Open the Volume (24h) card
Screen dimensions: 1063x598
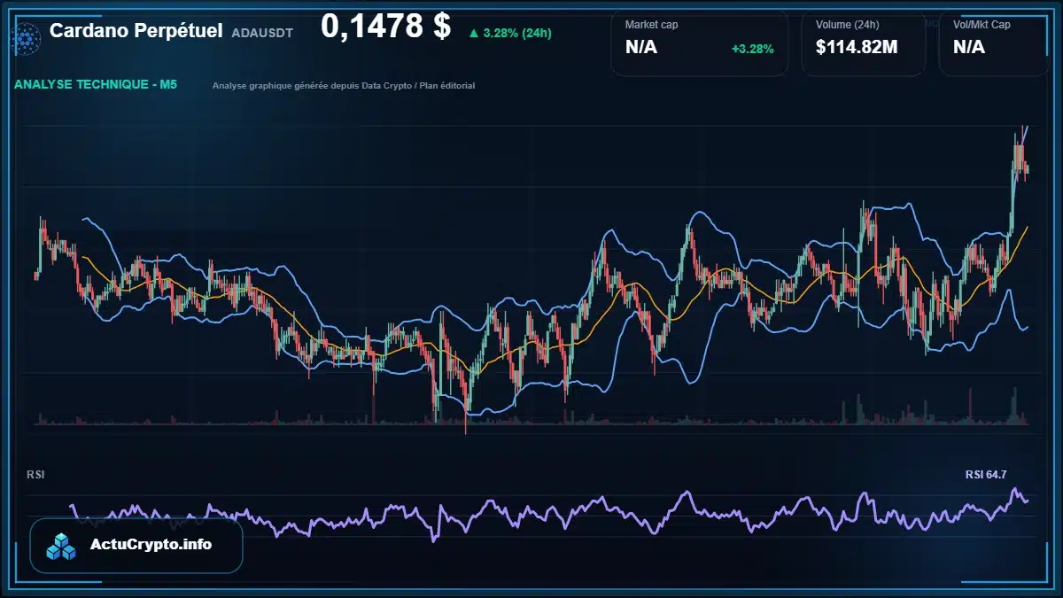[864, 43]
